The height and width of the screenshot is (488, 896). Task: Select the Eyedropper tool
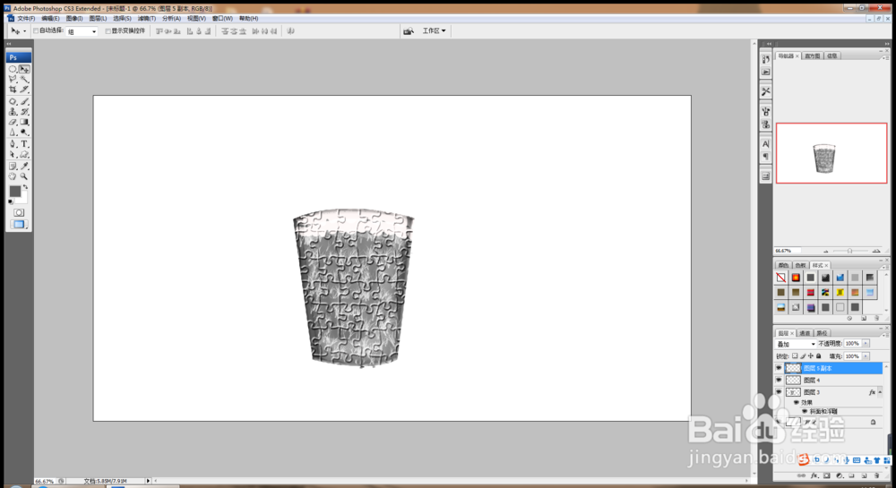24,166
